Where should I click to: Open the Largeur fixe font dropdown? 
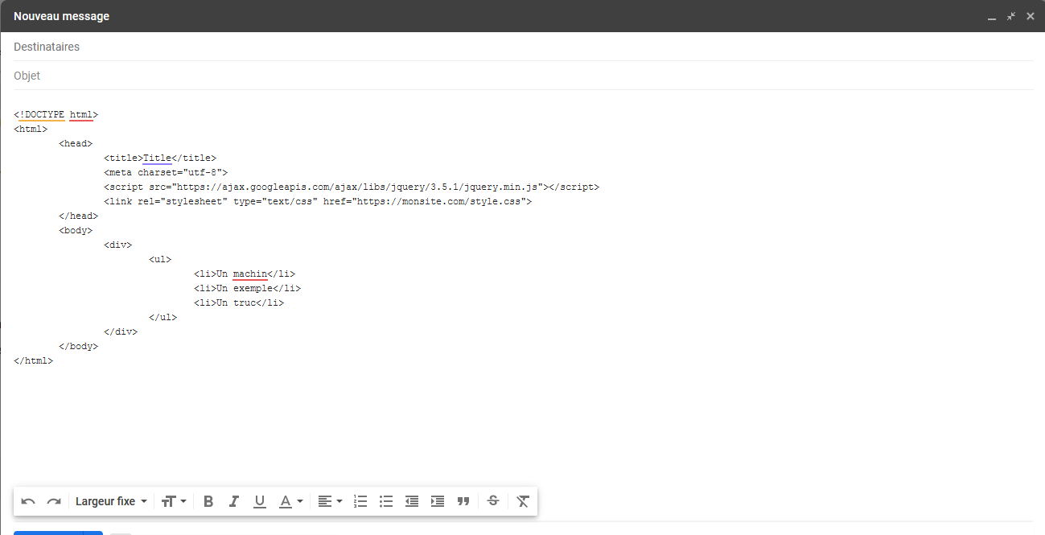(111, 501)
